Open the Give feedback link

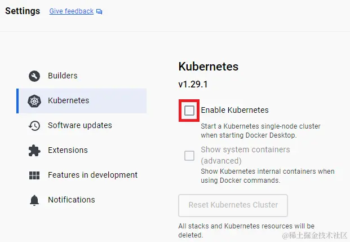(72, 11)
